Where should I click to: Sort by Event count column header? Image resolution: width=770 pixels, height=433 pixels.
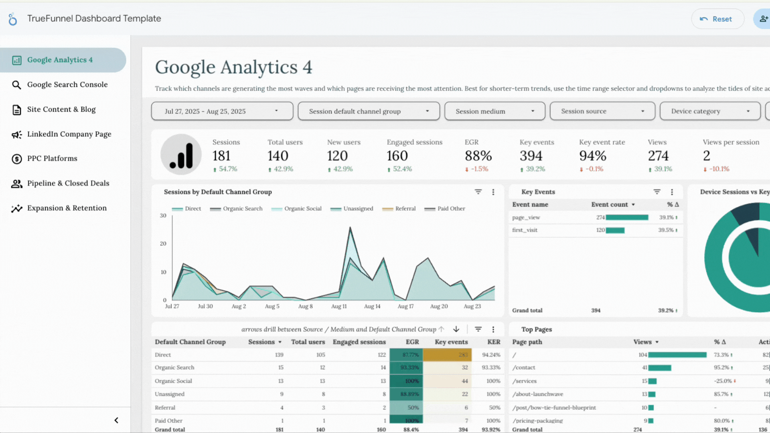[610, 204]
